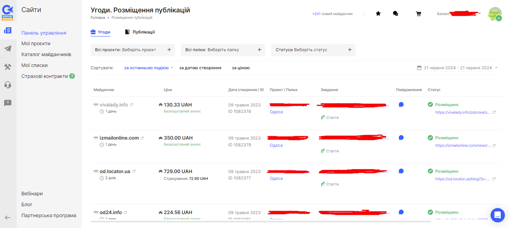Viewport: 509px width, 228px height.
Task: Collapse sidebar with the left arrow icon
Action: (x=8, y=217)
